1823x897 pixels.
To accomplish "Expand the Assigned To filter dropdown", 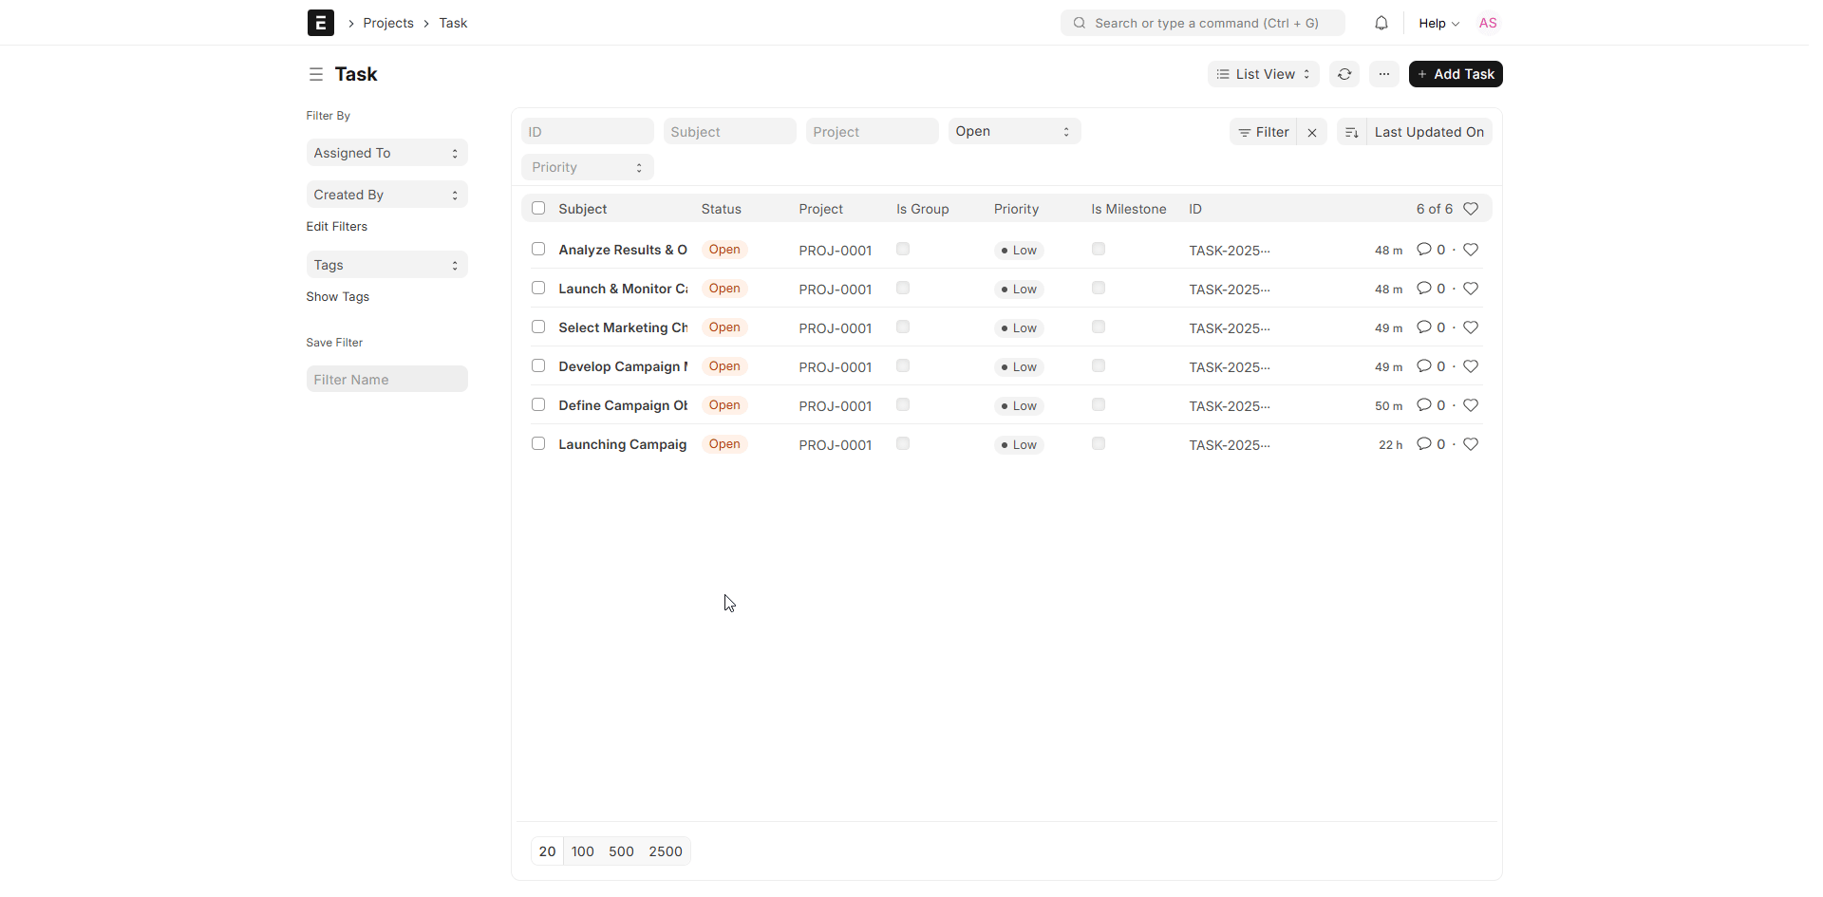I will tap(386, 153).
